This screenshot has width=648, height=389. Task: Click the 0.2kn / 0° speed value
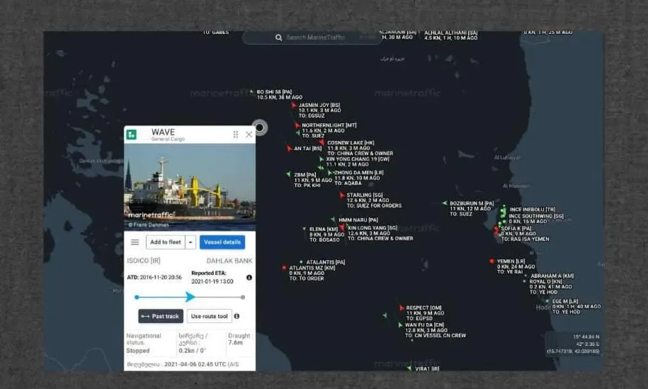coord(192,350)
